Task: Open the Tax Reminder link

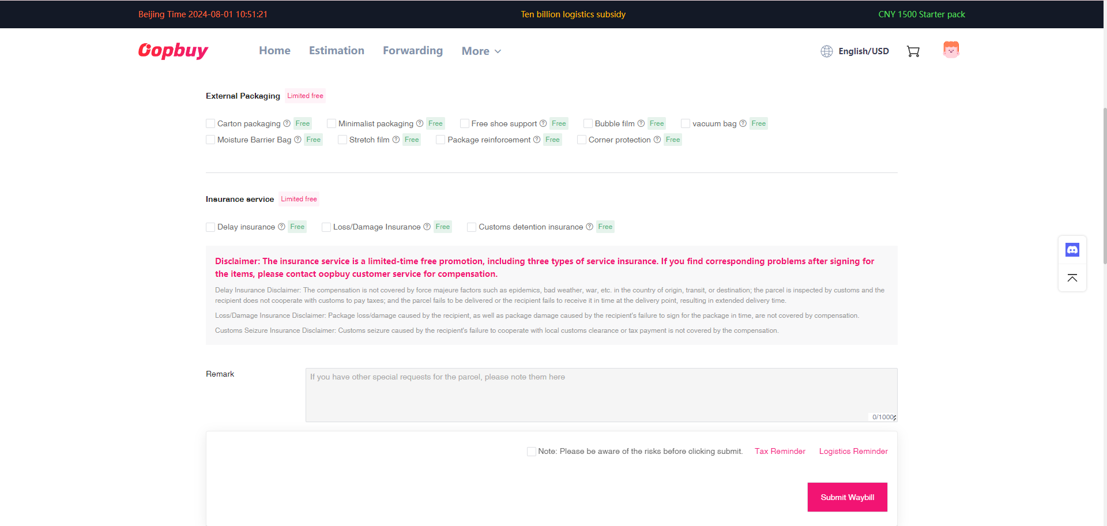Action: click(x=780, y=452)
